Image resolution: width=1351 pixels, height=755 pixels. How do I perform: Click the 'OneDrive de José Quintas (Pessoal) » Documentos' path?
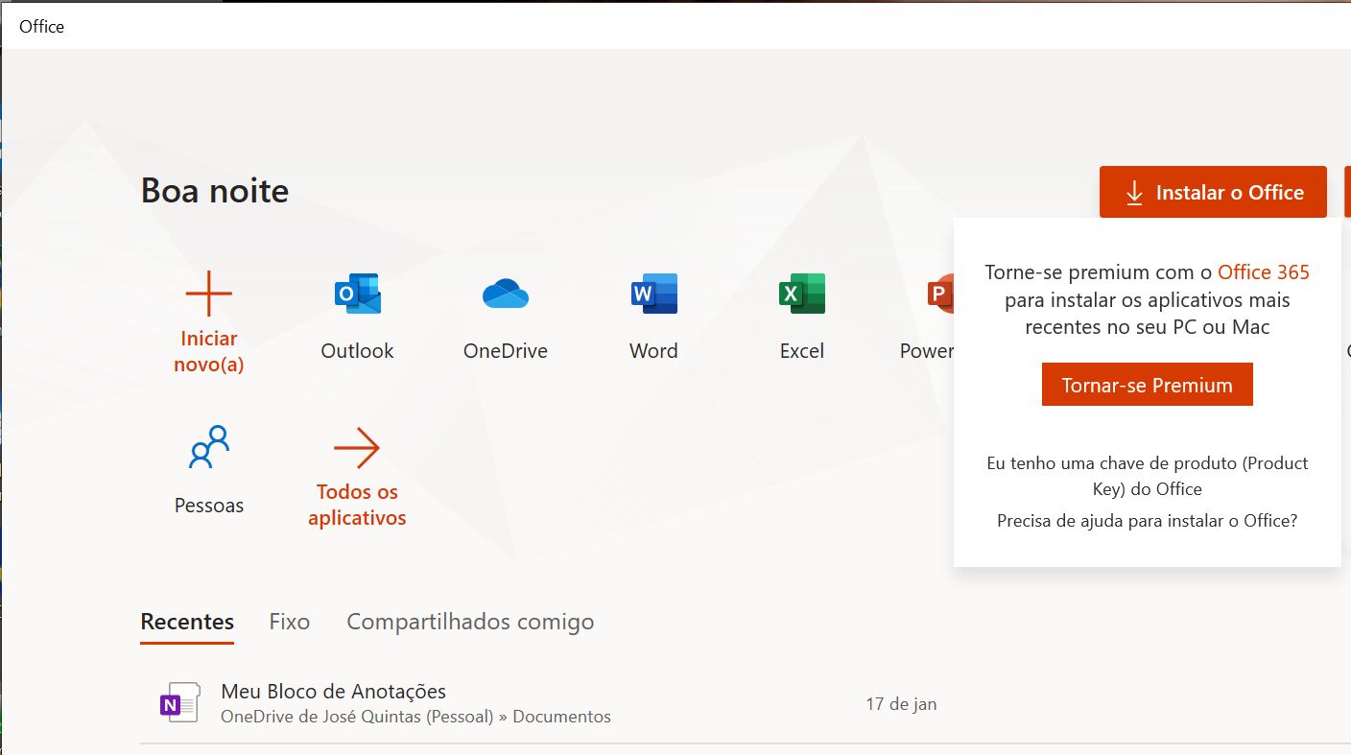(415, 717)
